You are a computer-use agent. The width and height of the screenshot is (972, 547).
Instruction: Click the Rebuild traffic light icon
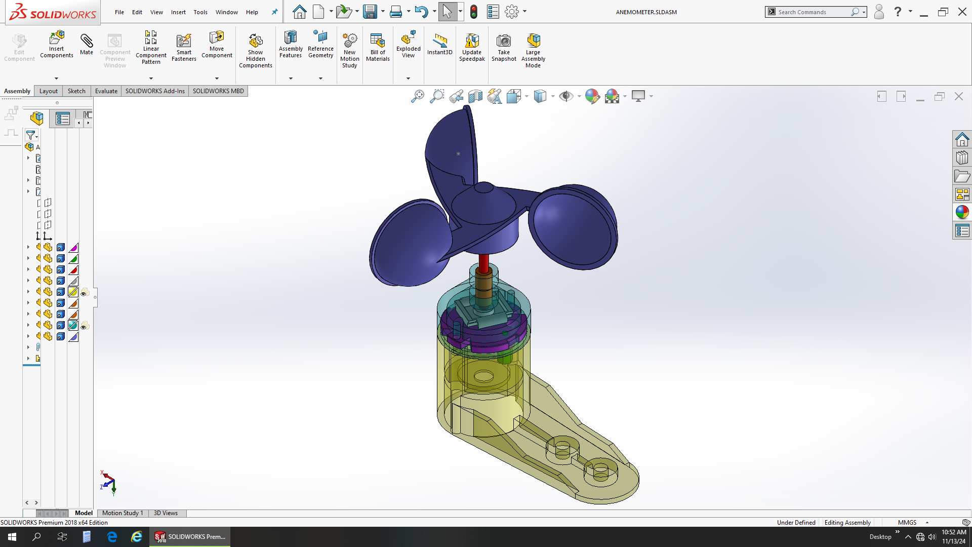point(474,12)
